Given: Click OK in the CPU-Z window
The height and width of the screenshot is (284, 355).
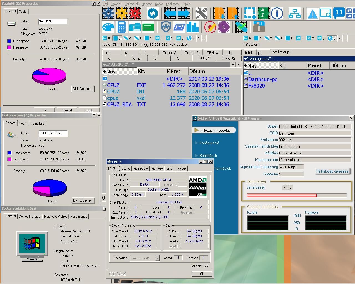Looking at the screenshot, I should click(x=202, y=274).
